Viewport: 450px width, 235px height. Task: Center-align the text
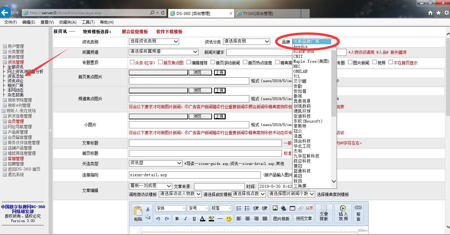[x=247, y=219]
